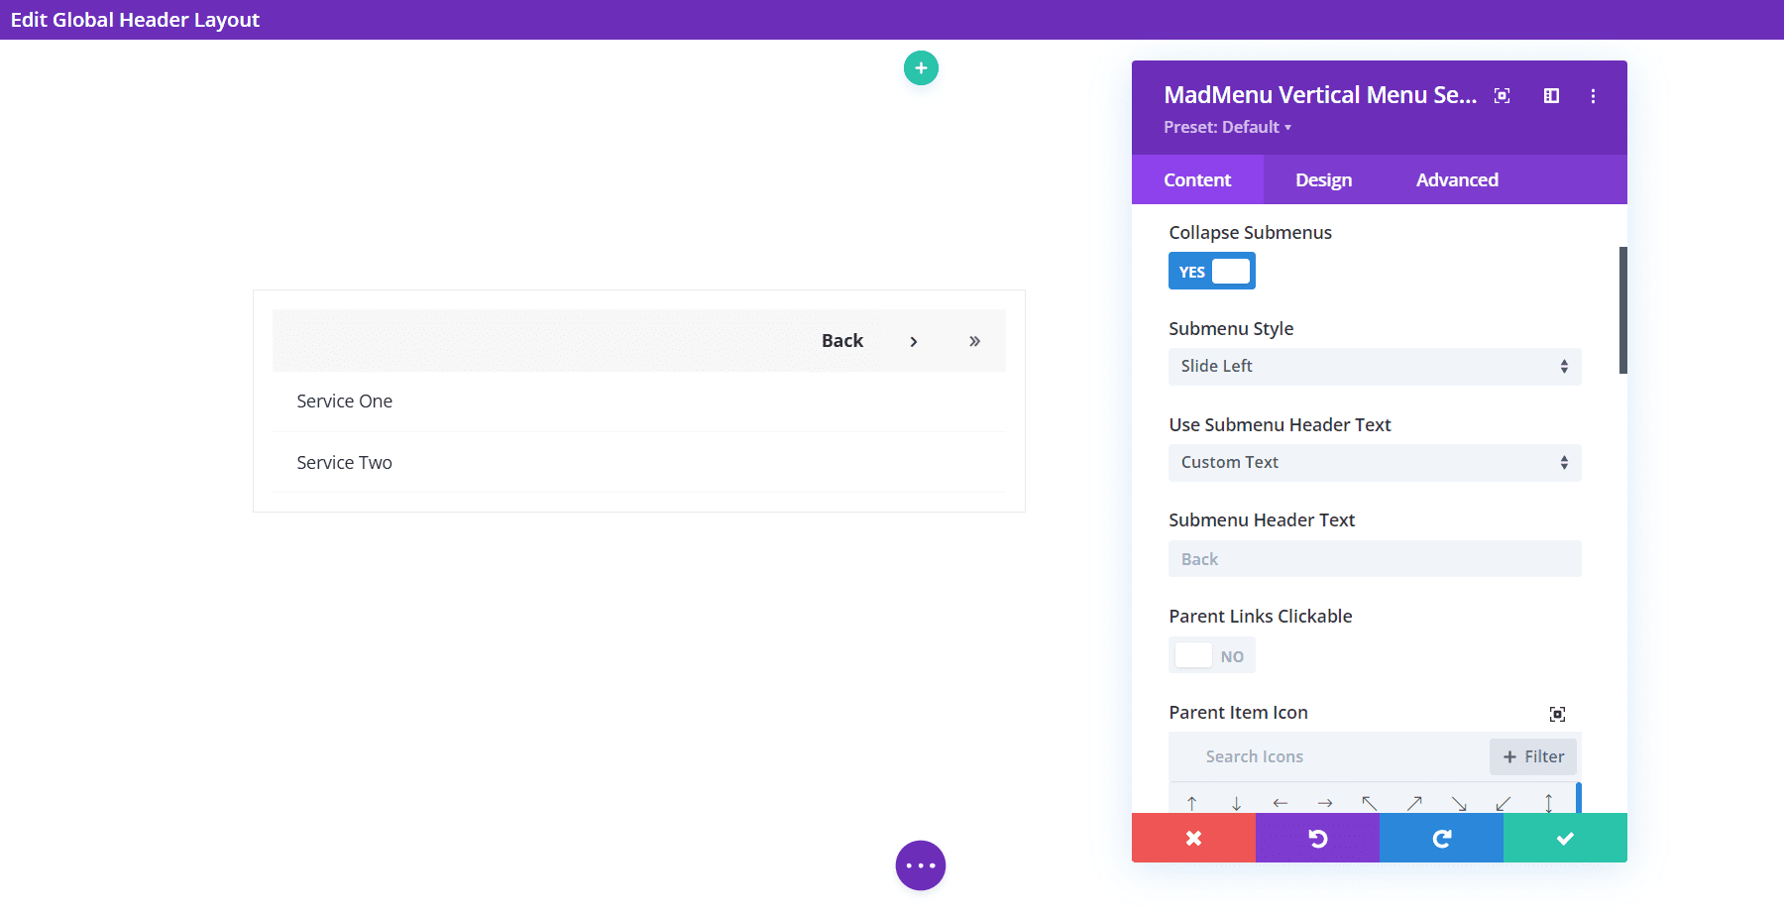1784x919 pixels.
Task: Select the up arrow icon
Action: [1192, 802]
